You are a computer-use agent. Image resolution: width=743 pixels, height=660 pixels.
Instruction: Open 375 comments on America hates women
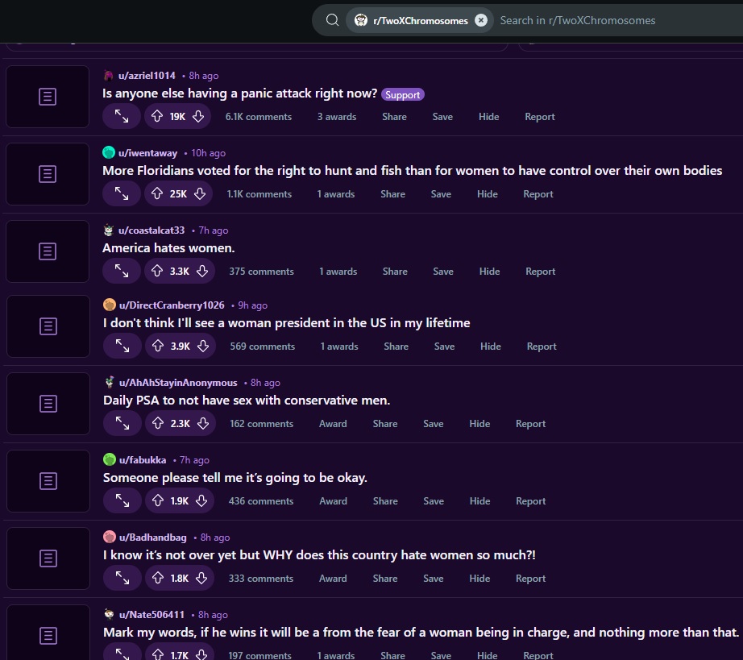(261, 272)
